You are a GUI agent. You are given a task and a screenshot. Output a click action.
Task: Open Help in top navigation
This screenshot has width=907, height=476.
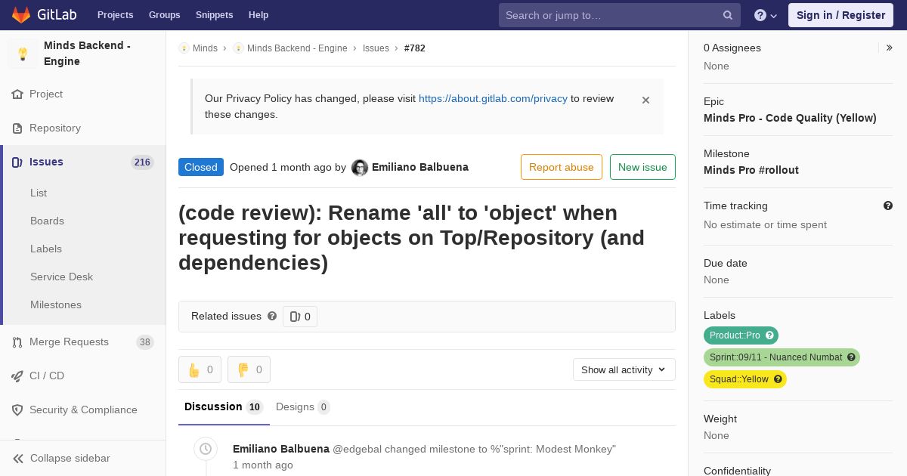[x=258, y=15]
